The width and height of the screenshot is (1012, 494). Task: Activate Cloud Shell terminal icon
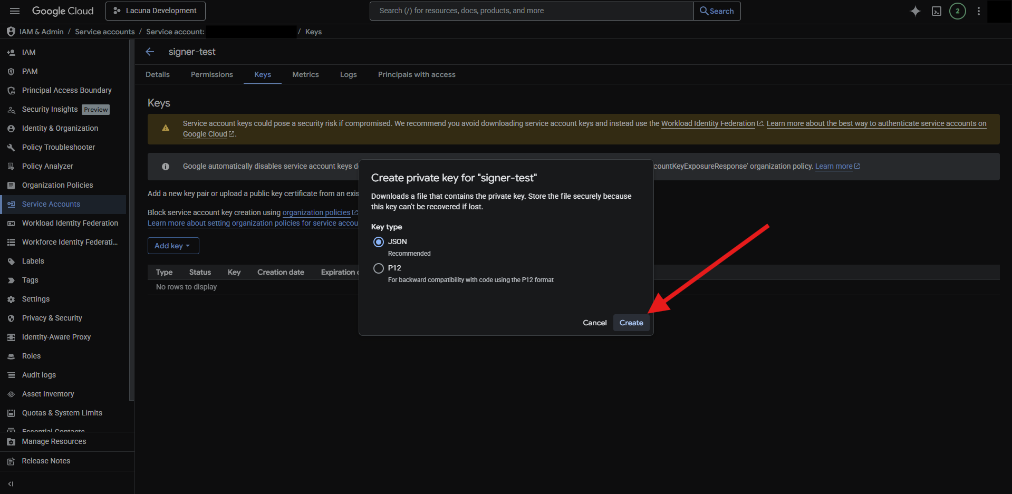click(937, 11)
